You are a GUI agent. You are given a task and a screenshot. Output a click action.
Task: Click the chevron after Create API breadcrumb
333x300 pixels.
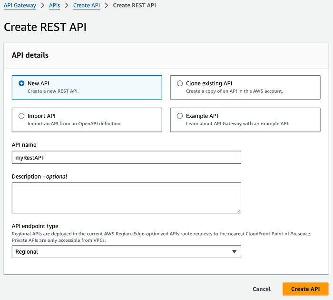coord(107,5)
